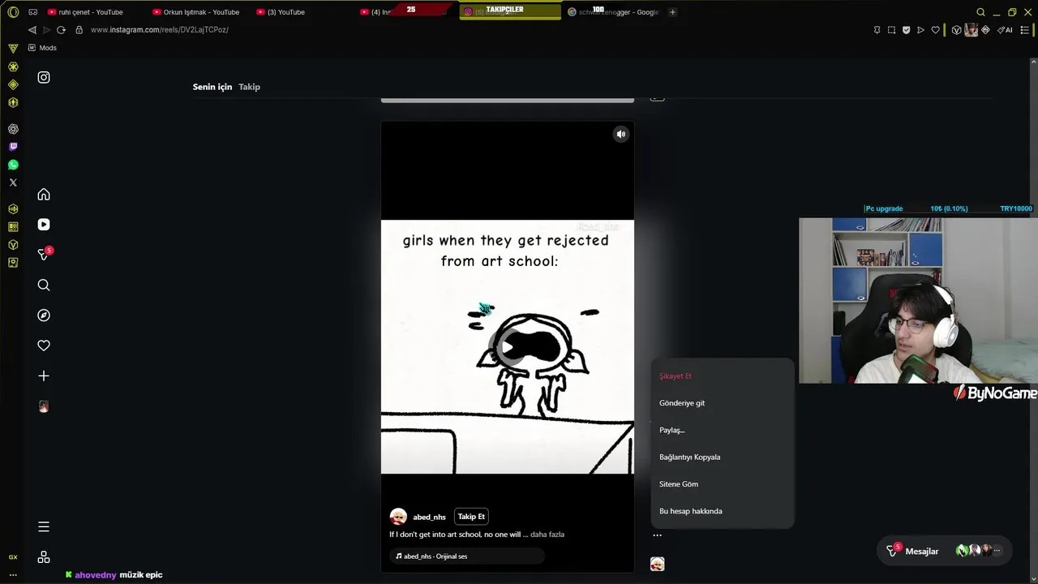
Task: Open Instagram Reels from the sidebar
Action: [44, 225]
